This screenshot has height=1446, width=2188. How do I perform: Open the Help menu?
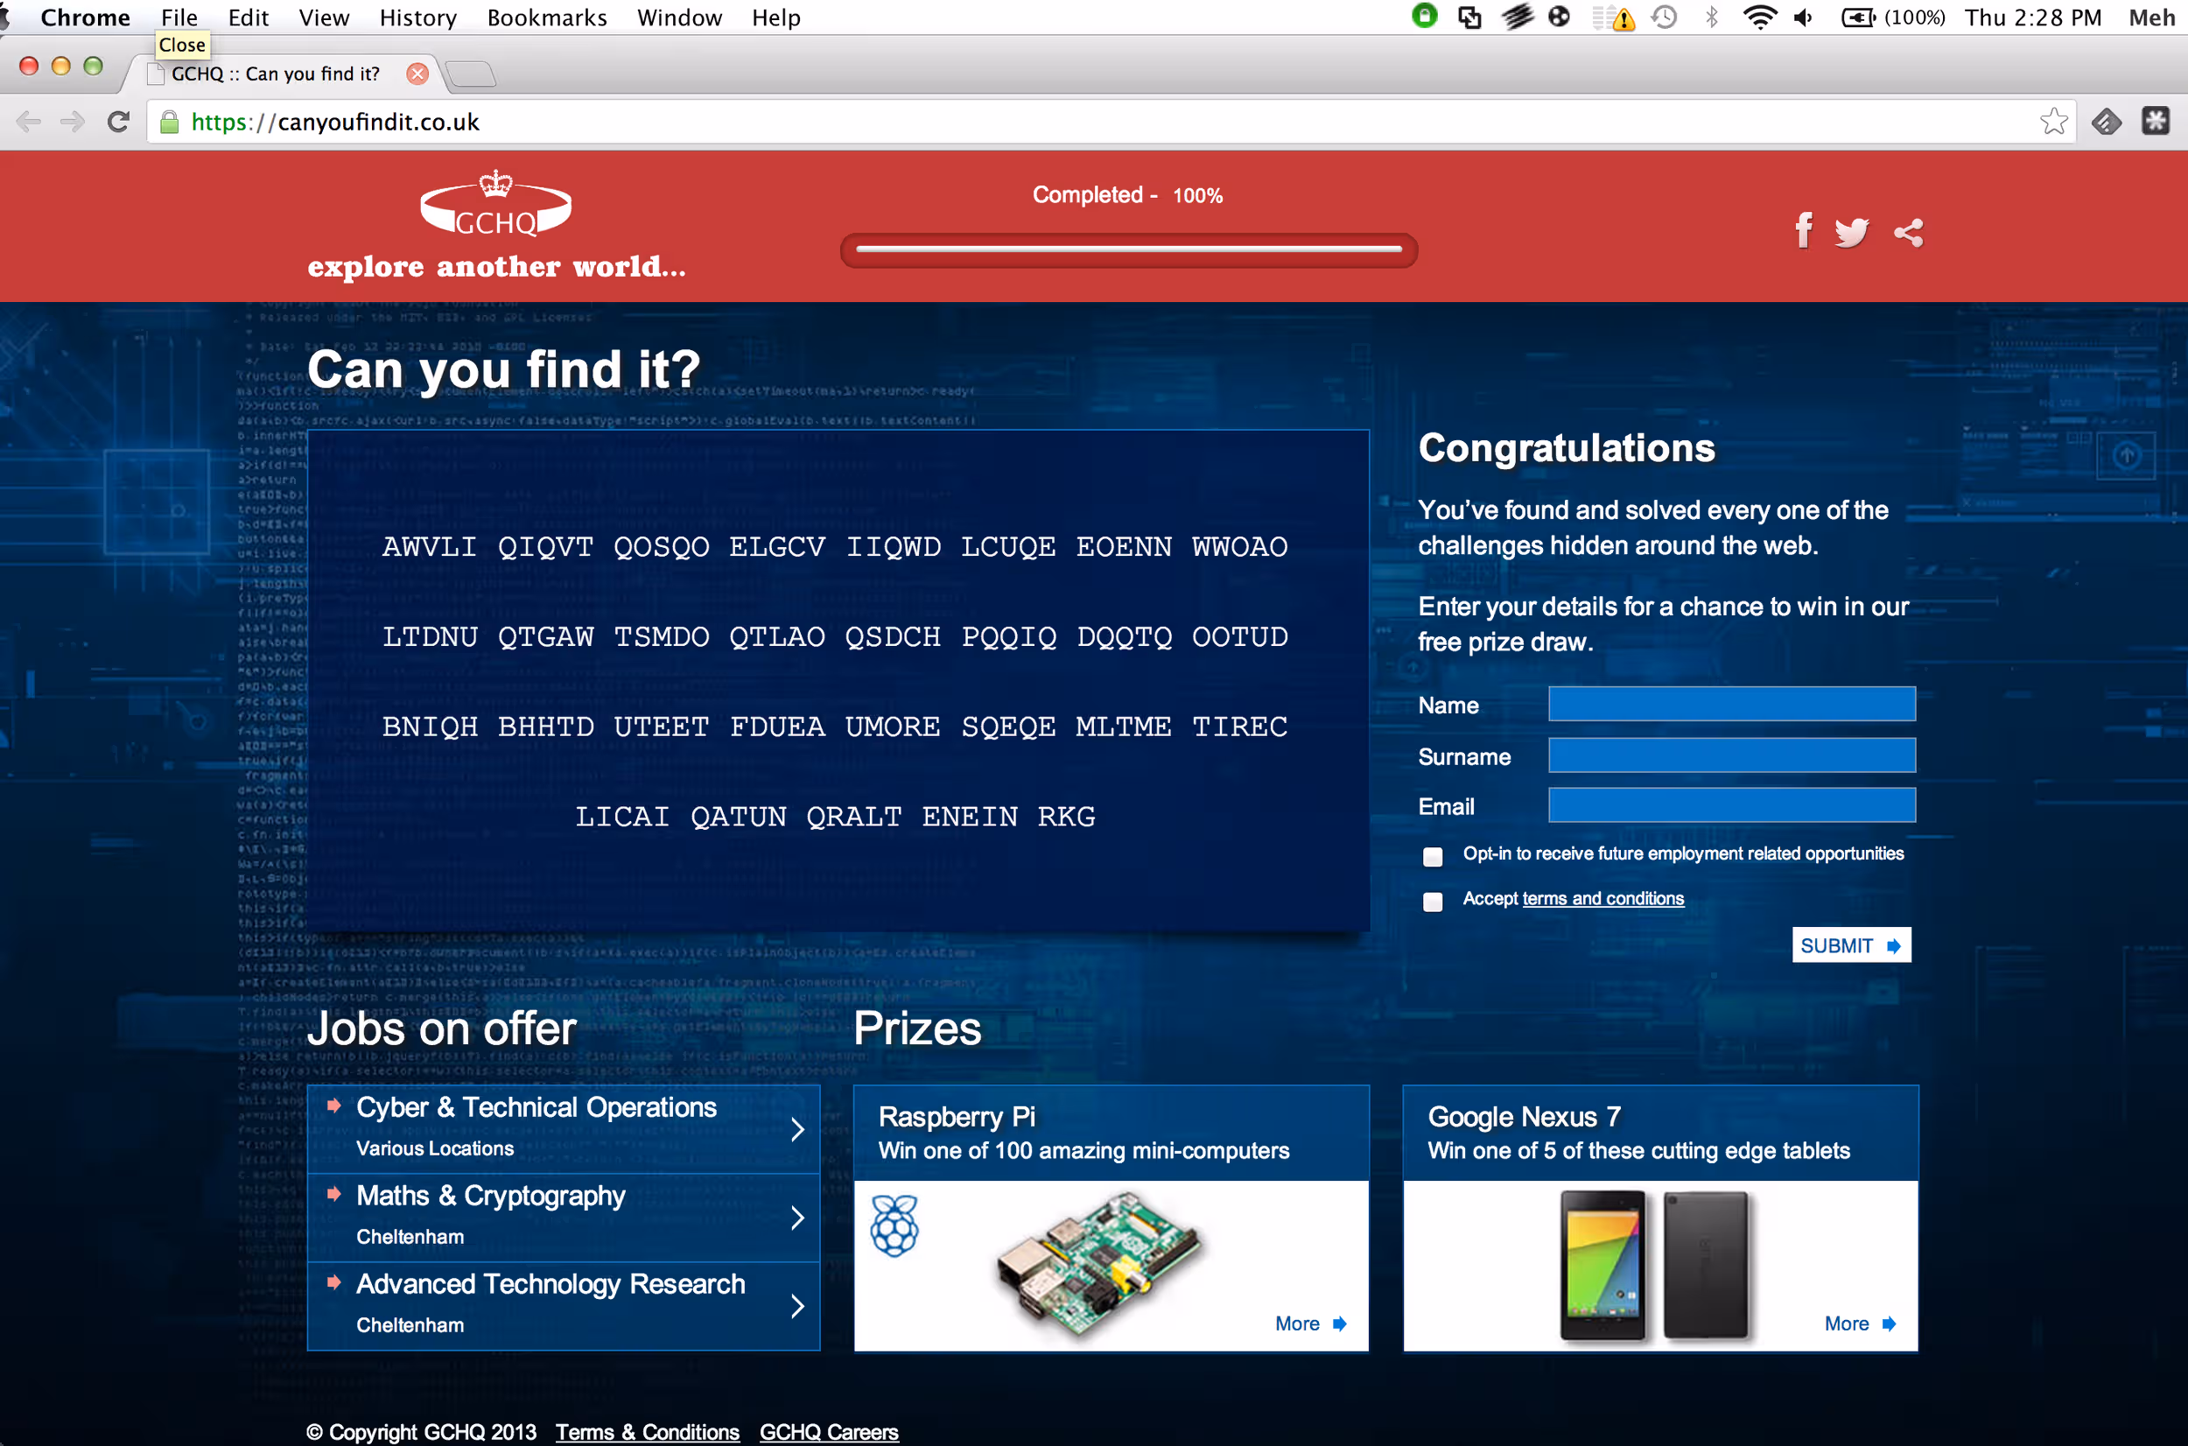775,18
